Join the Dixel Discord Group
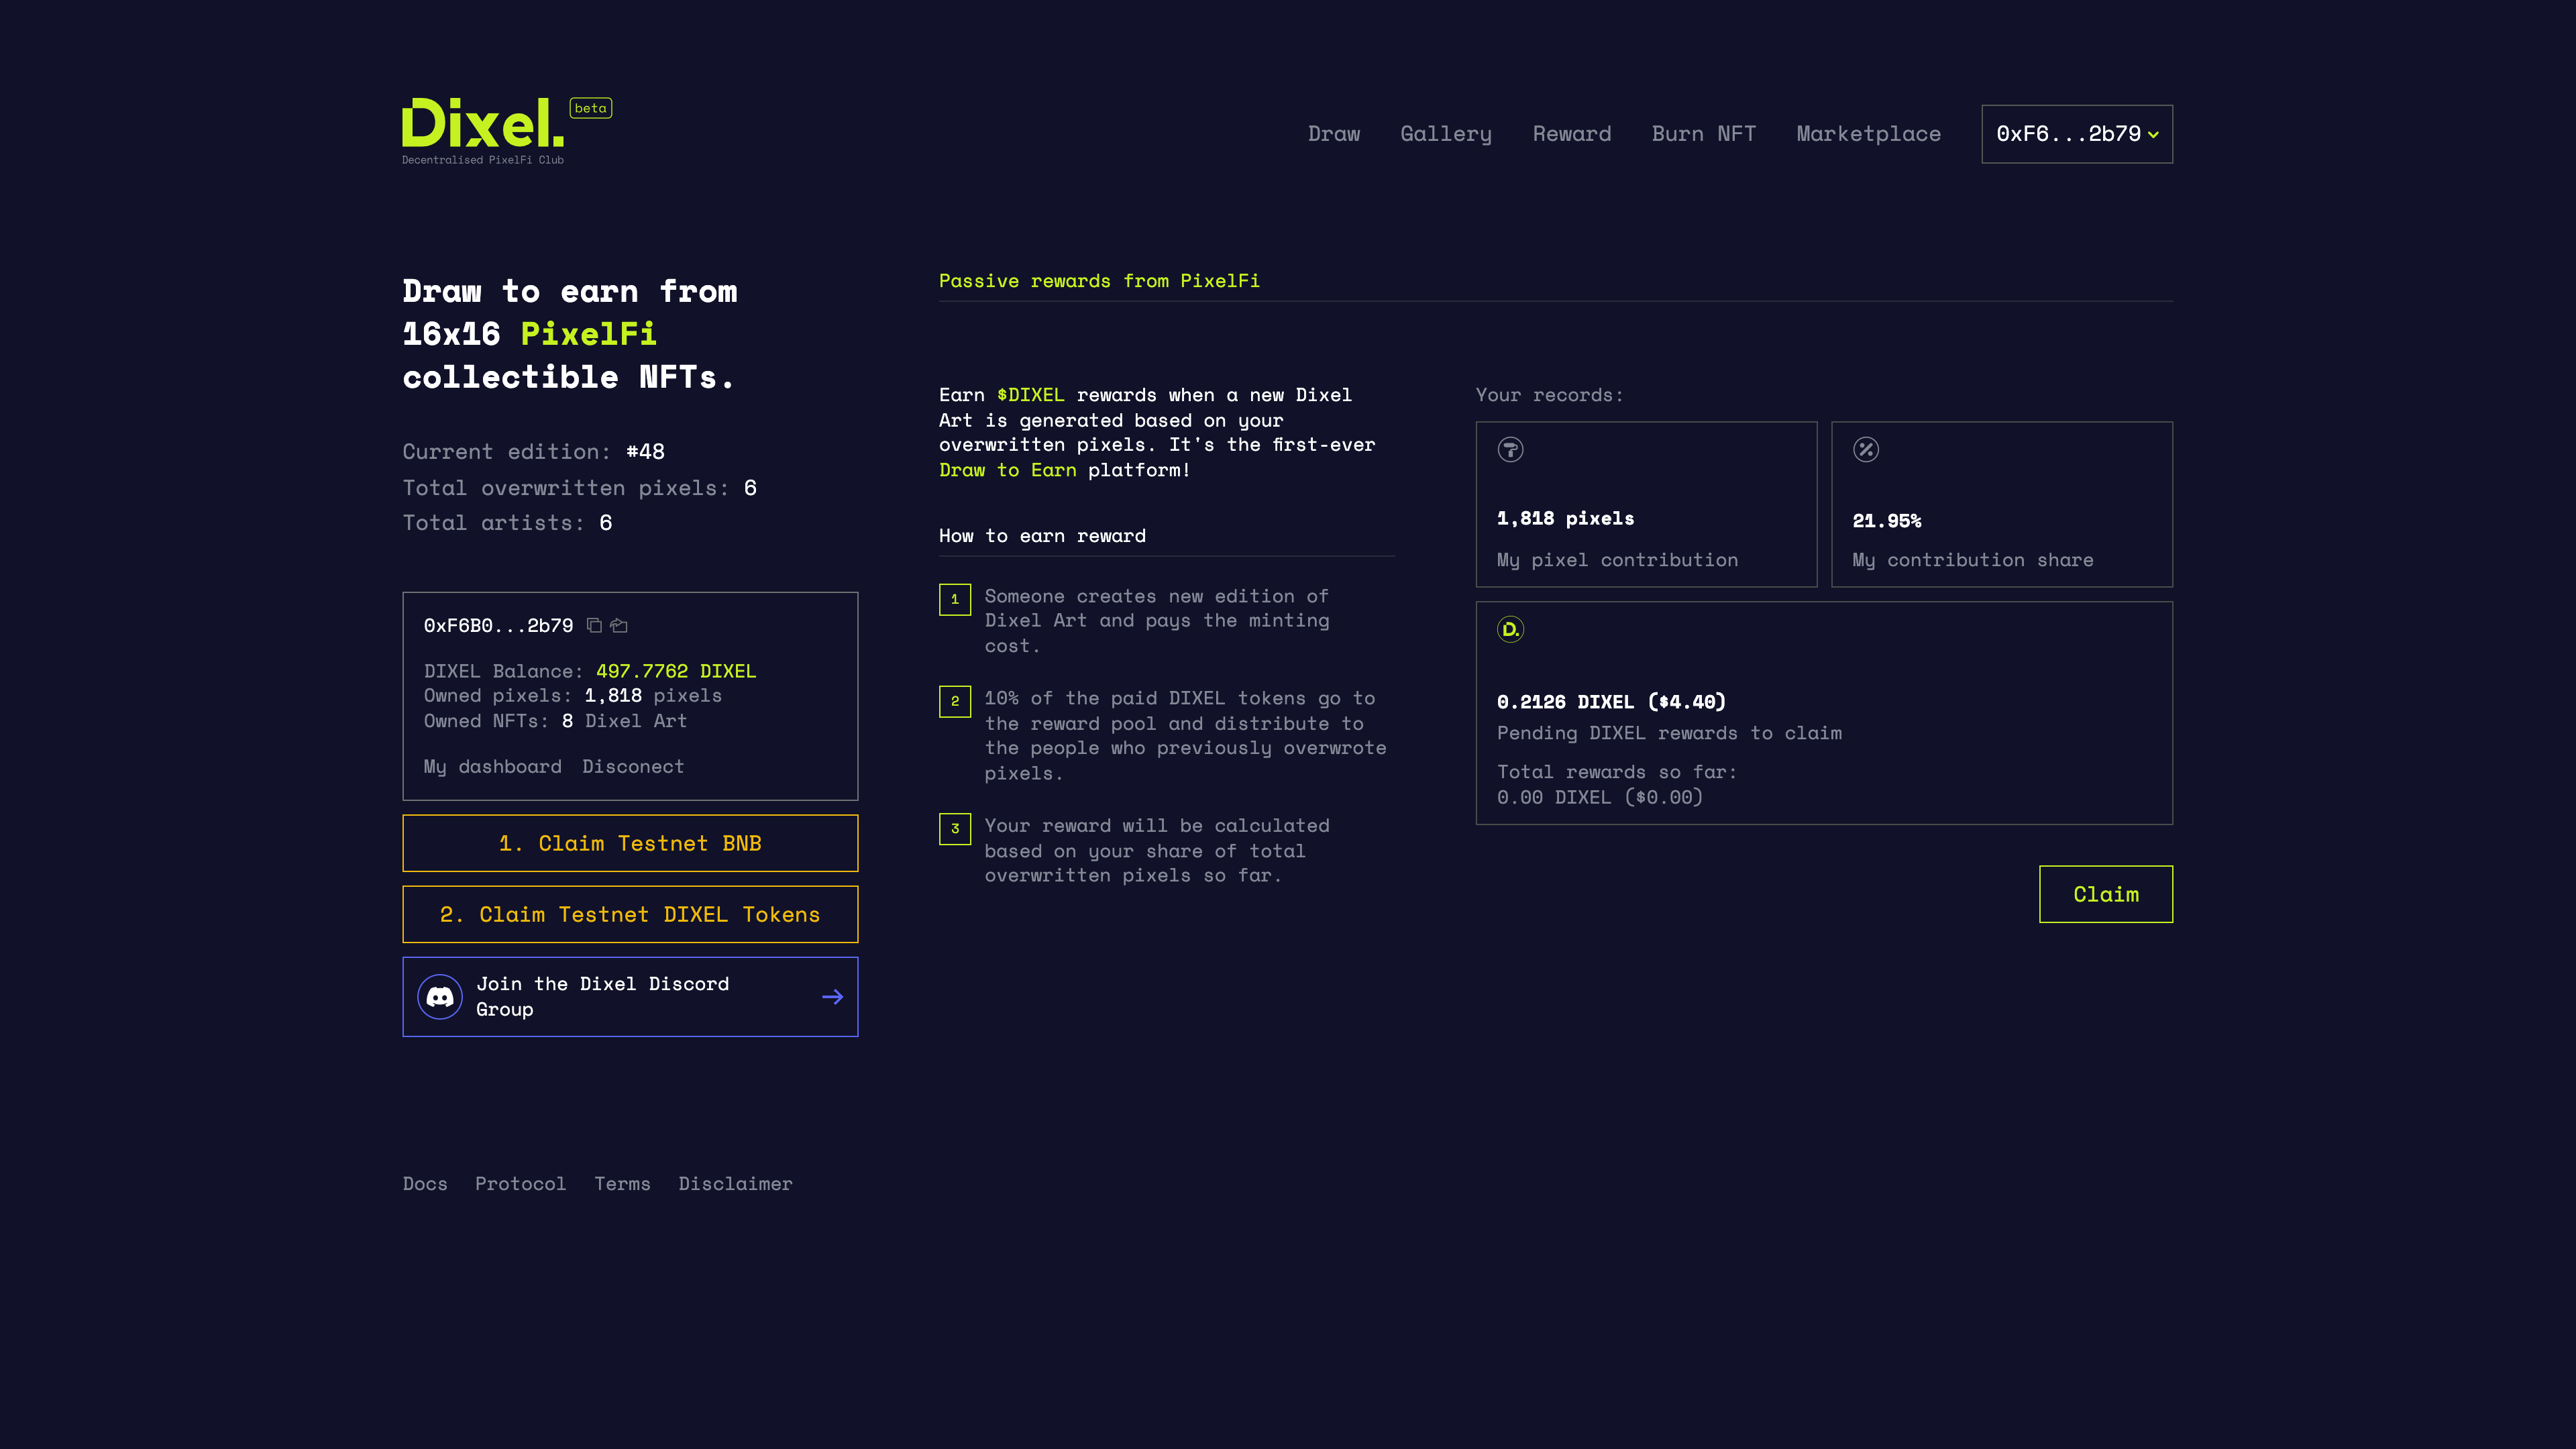 (x=630, y=996)
